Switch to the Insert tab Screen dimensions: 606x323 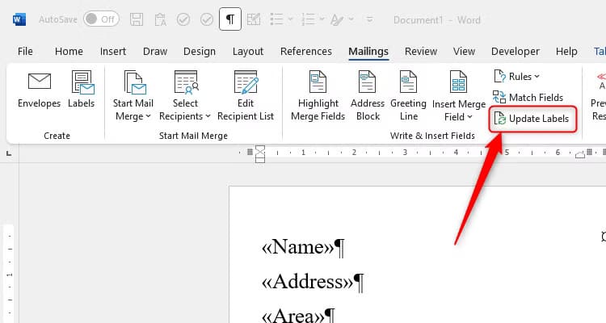tap(113, 52)
